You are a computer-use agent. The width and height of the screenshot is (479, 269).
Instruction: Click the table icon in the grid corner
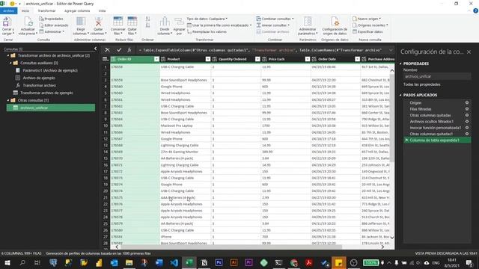[106, 59]
